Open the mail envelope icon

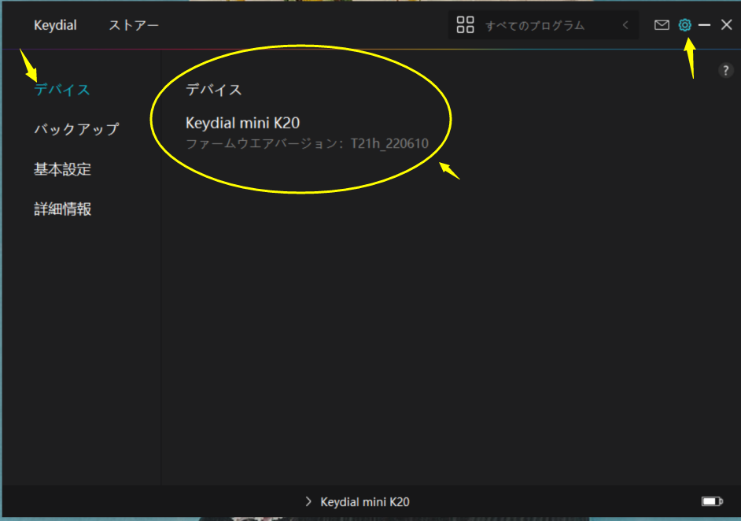tap(662, 25)
